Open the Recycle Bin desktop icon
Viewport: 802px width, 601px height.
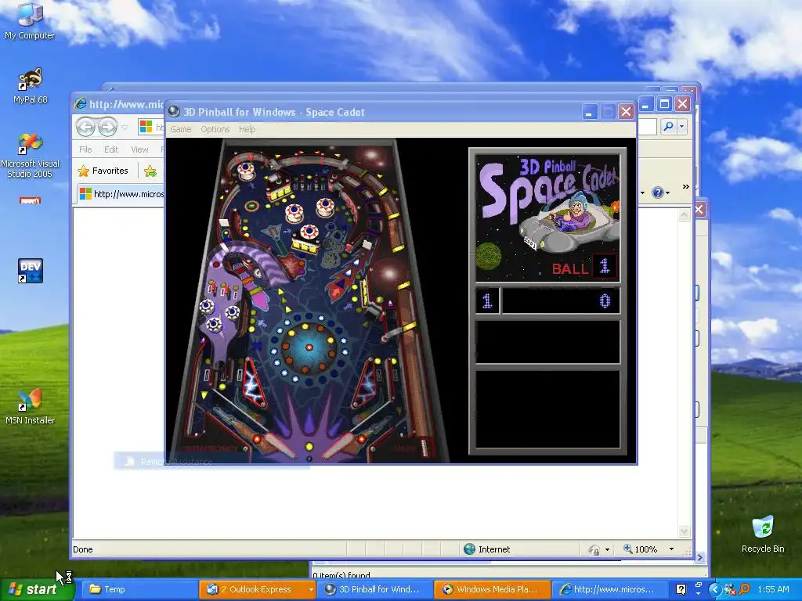[x=763, y=534]
